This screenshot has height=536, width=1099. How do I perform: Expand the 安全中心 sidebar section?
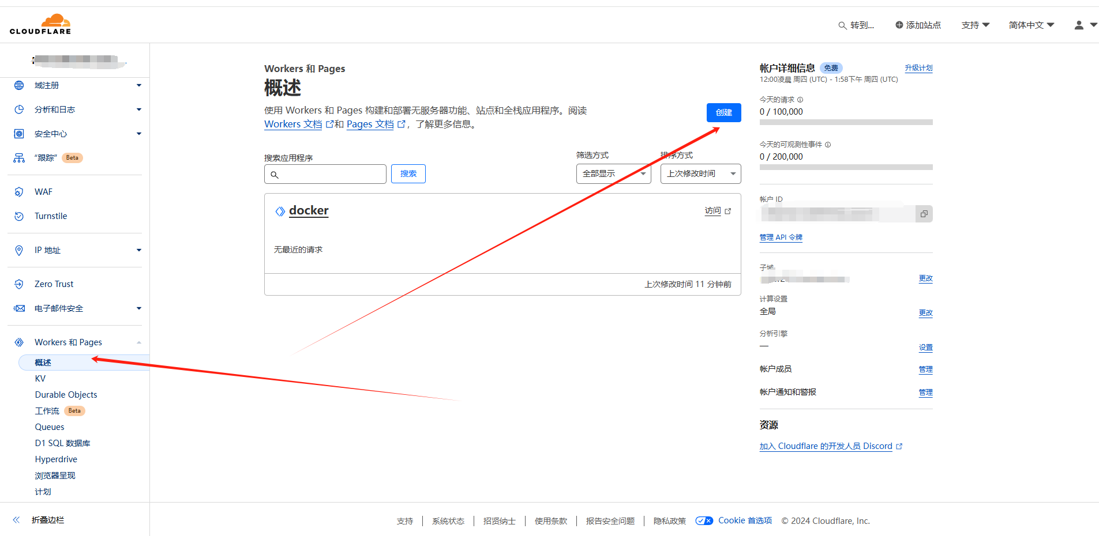click(x=139, y=134)
